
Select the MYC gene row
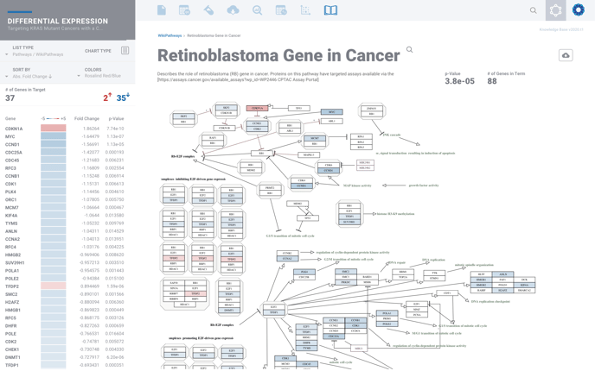click(x=65, y=136)
